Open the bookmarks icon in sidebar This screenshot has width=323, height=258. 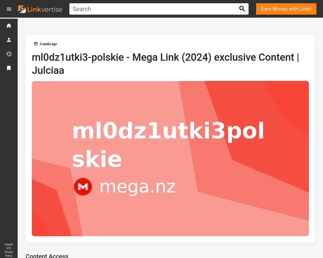(9, 68)
